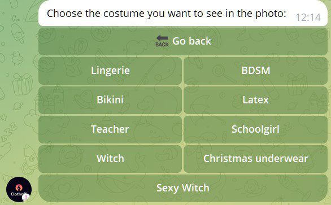Click the gift box doodle on the wallpaper
Viewport: 331px width, 205px height.
point(23,84)
